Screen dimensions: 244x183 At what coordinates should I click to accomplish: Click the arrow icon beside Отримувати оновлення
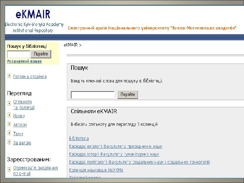pyautogui.click(x=9, y=169)
